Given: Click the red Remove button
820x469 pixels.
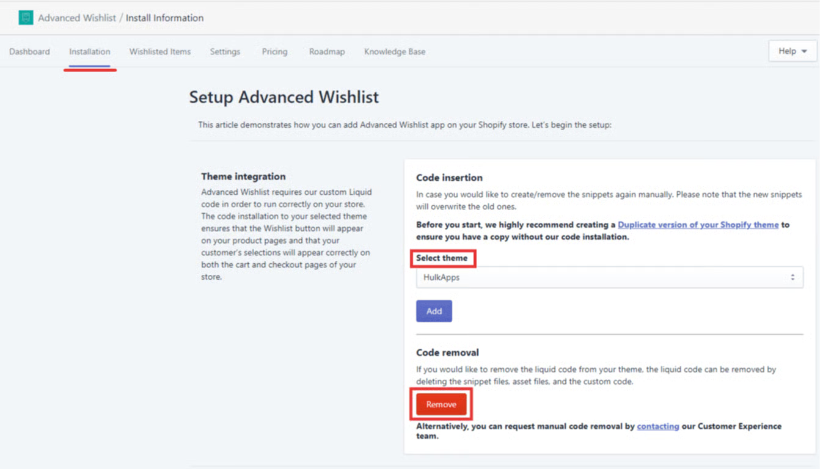Looking at the screenshot, I should click(441, 404).
